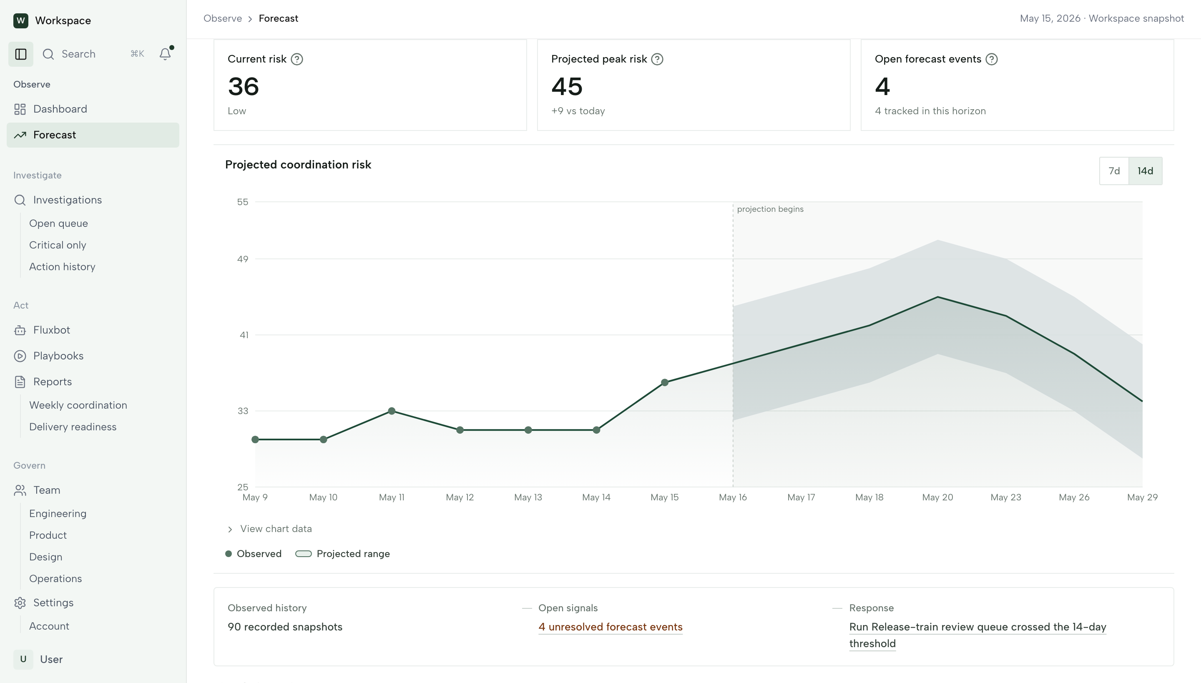
Task: Collapse the sidebar panel icon
Action: (x=21, y=54)
